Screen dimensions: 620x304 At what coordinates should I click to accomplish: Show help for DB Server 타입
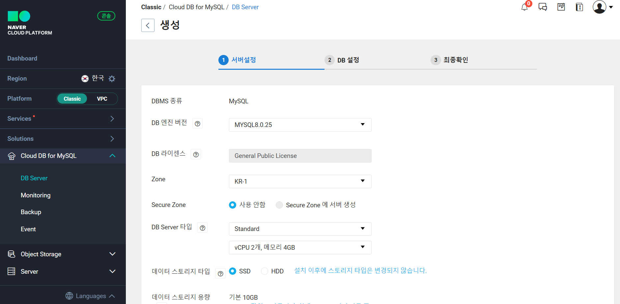tap(203, 228)
